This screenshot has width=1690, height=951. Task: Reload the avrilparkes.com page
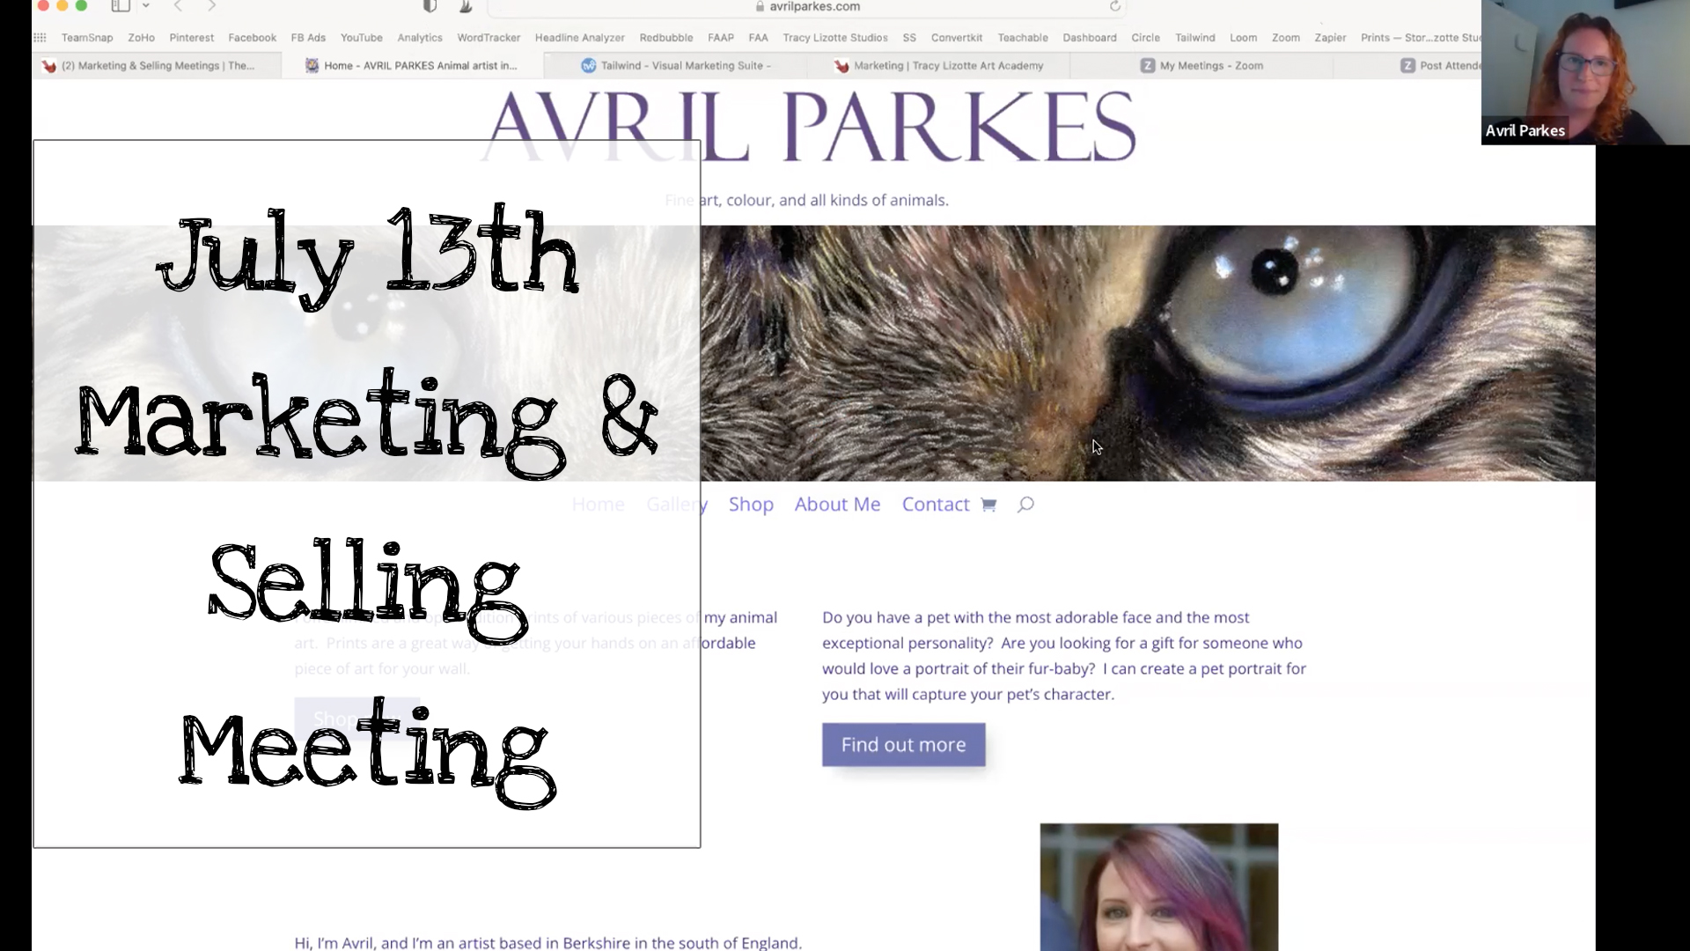click(x=1115, y=6)
